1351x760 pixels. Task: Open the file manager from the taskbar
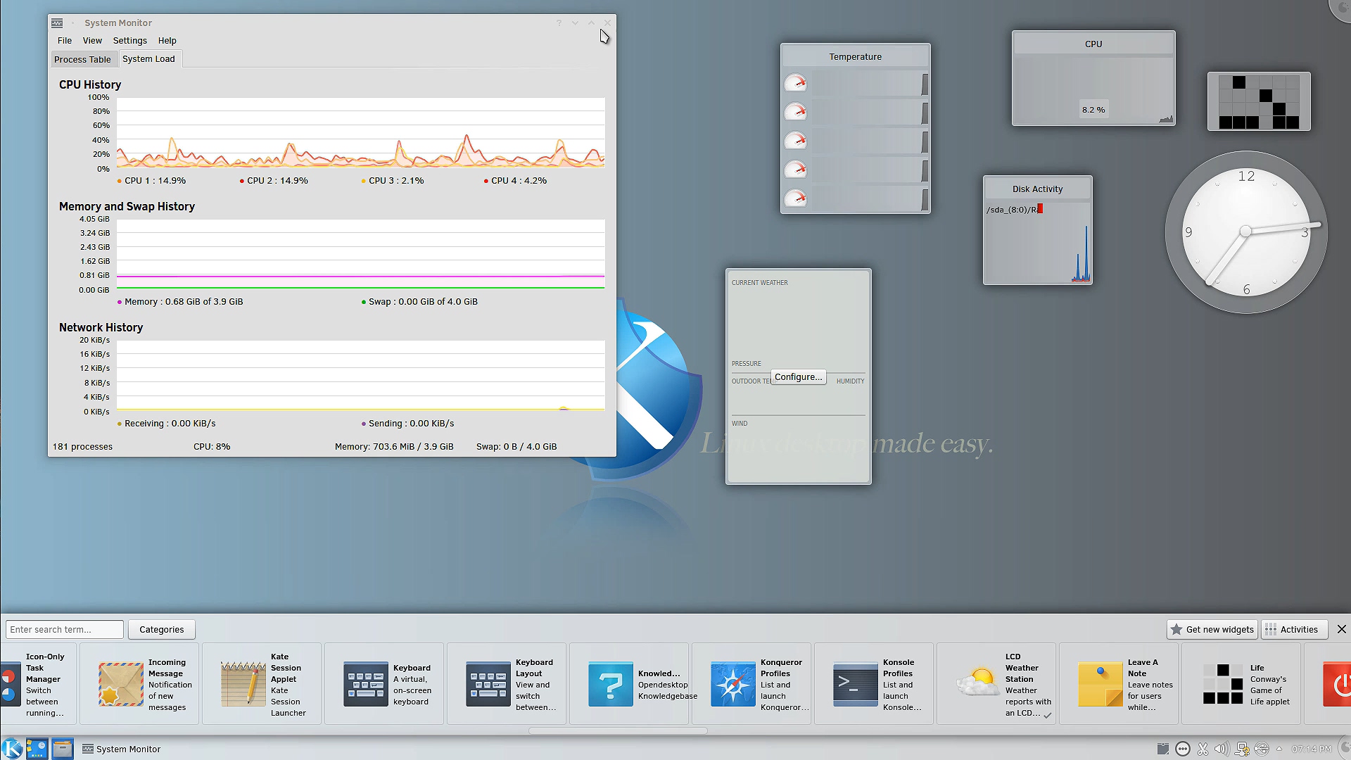coord(63,748)
